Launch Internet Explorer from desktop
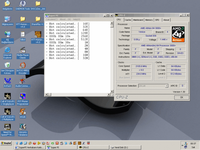 click(7, 53)
